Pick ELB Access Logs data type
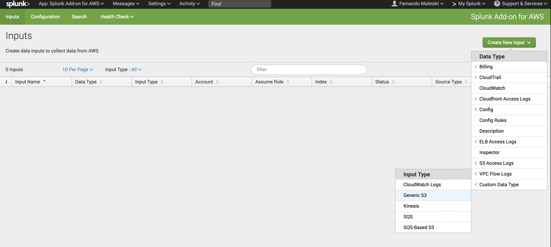This screenshot has height=247, width=551. click(509, 142)
